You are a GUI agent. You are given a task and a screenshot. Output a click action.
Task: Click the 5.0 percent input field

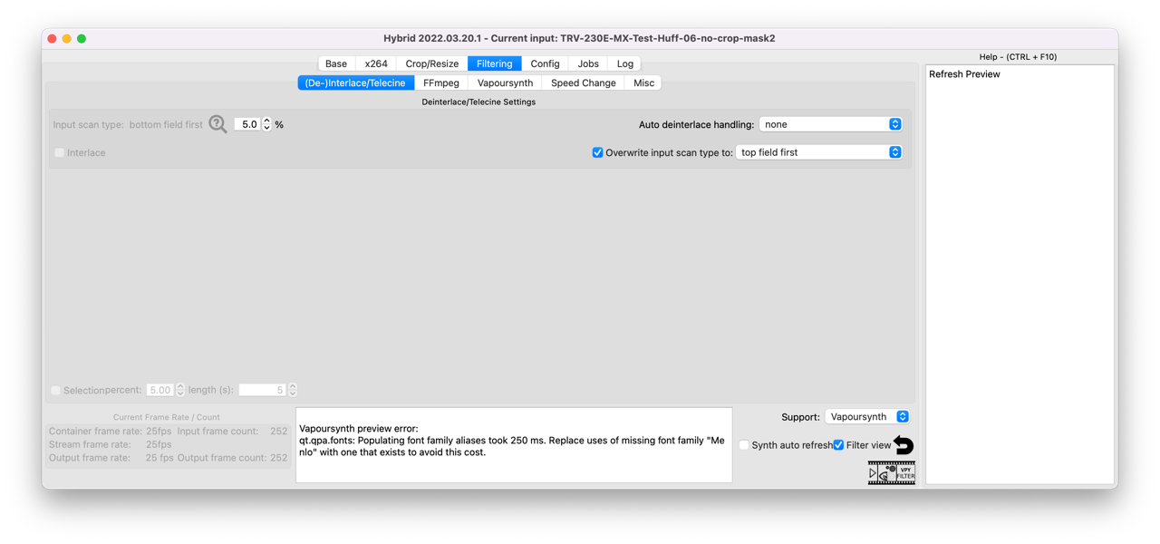(x=247, y=124)
